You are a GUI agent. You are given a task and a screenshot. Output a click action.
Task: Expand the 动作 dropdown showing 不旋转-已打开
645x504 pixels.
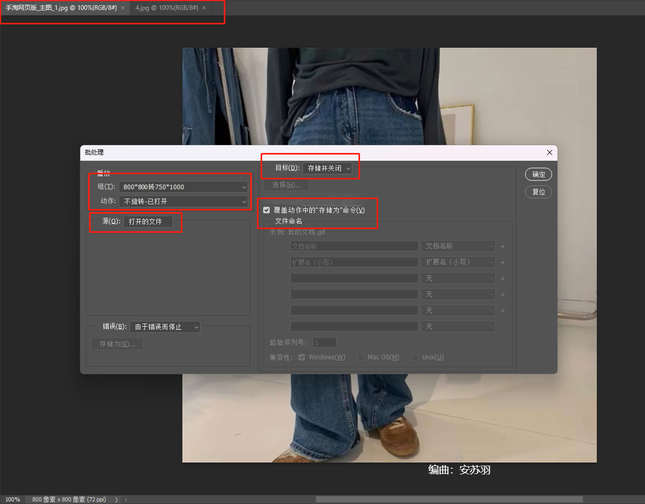[183, 201]
